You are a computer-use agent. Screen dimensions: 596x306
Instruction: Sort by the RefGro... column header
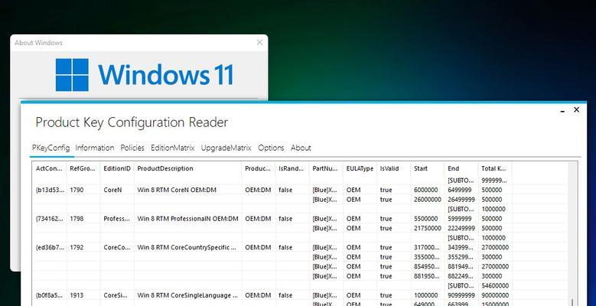click(83, 168)
